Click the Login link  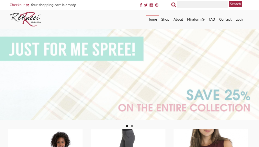pos(240,19)
